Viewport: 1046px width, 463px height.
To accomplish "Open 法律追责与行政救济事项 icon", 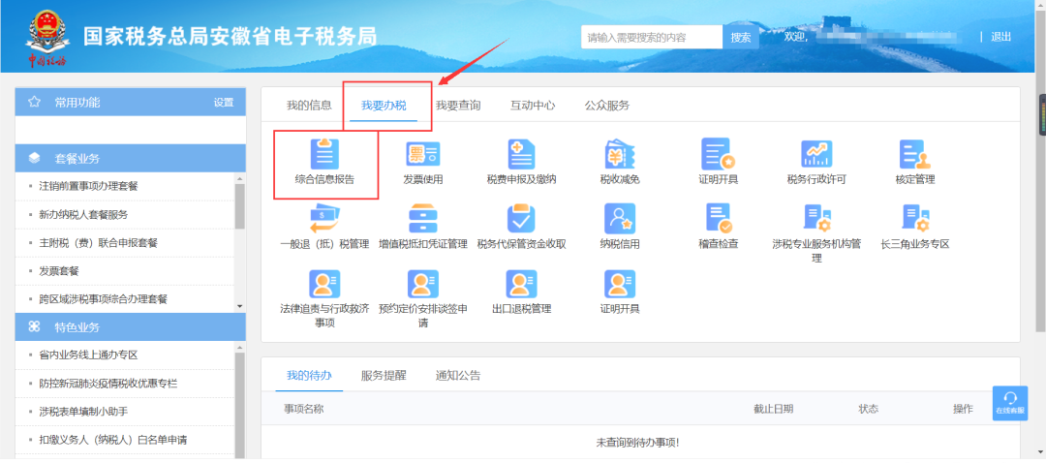I will coord(324,285).
